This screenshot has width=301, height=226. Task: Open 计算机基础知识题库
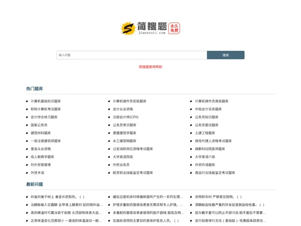pos(46,101)
